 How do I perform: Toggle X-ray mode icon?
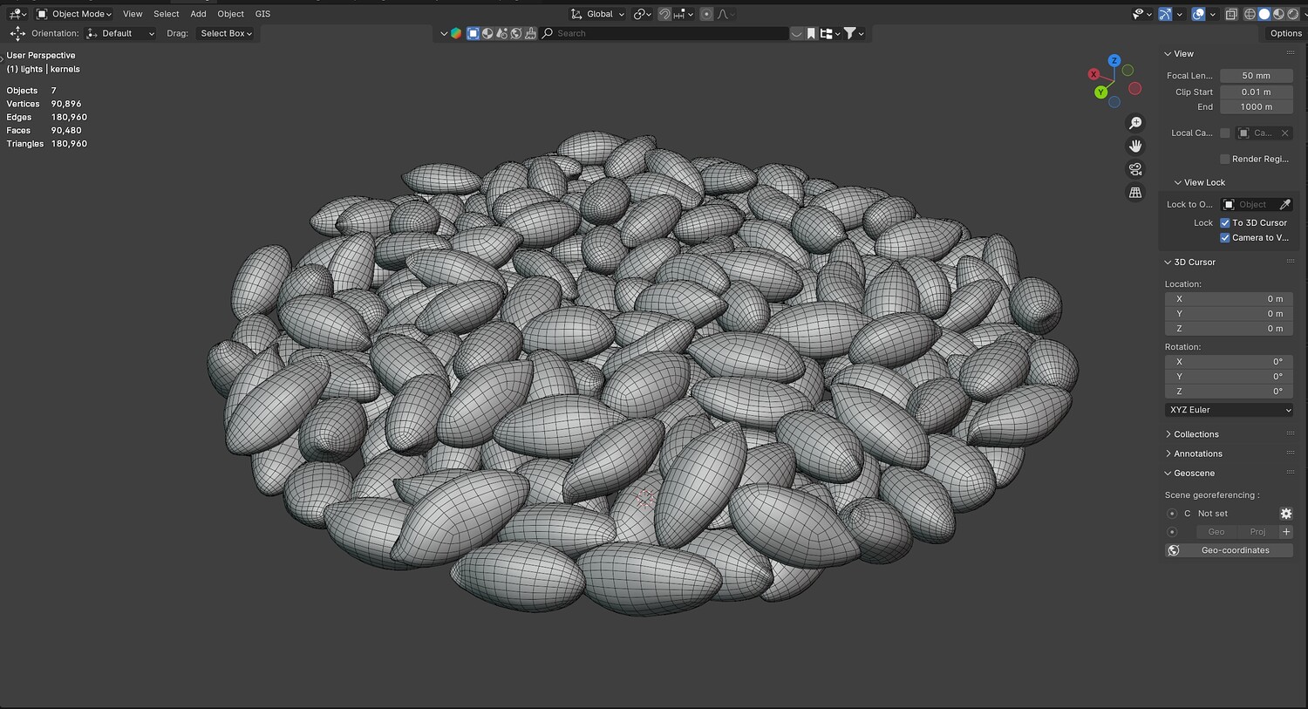coord(1231,14)
